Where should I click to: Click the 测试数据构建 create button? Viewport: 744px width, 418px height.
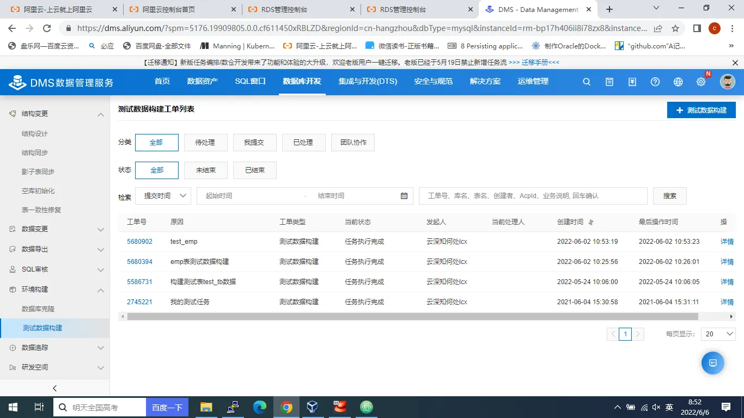[702, 110]
